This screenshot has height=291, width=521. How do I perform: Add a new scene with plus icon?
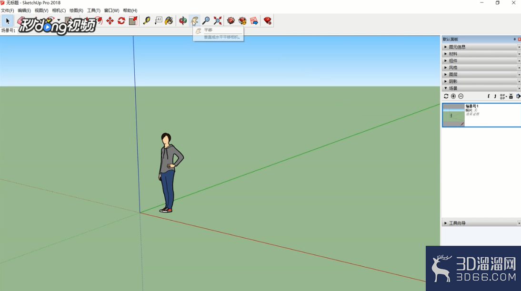[x=453, y=96]
